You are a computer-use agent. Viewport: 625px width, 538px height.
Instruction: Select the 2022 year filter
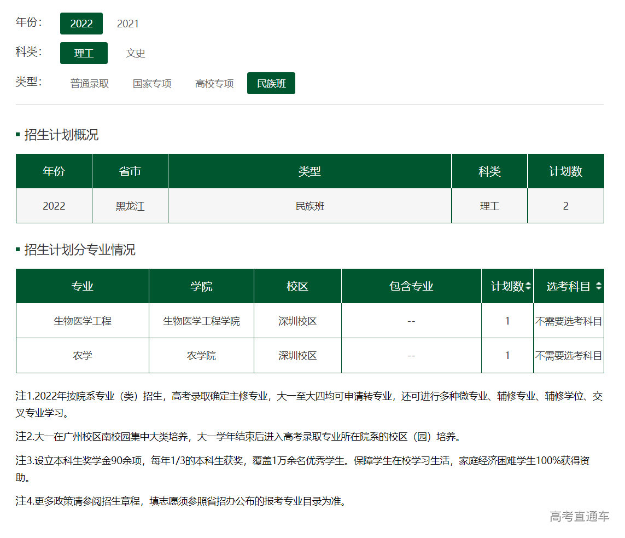[x=81, y=24]
